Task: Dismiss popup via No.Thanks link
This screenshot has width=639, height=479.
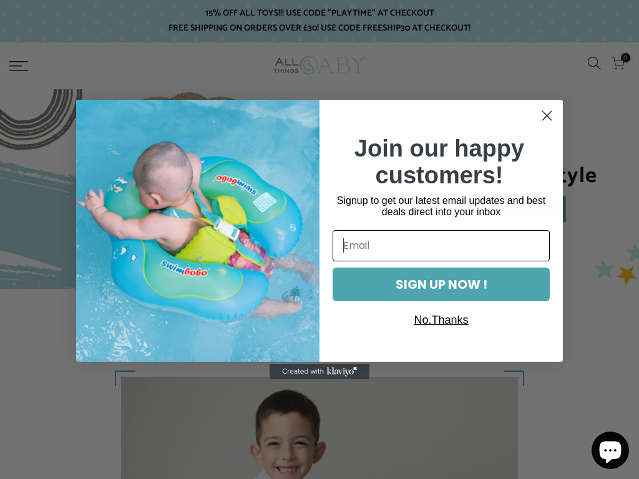Action: [x=441, y=320]
